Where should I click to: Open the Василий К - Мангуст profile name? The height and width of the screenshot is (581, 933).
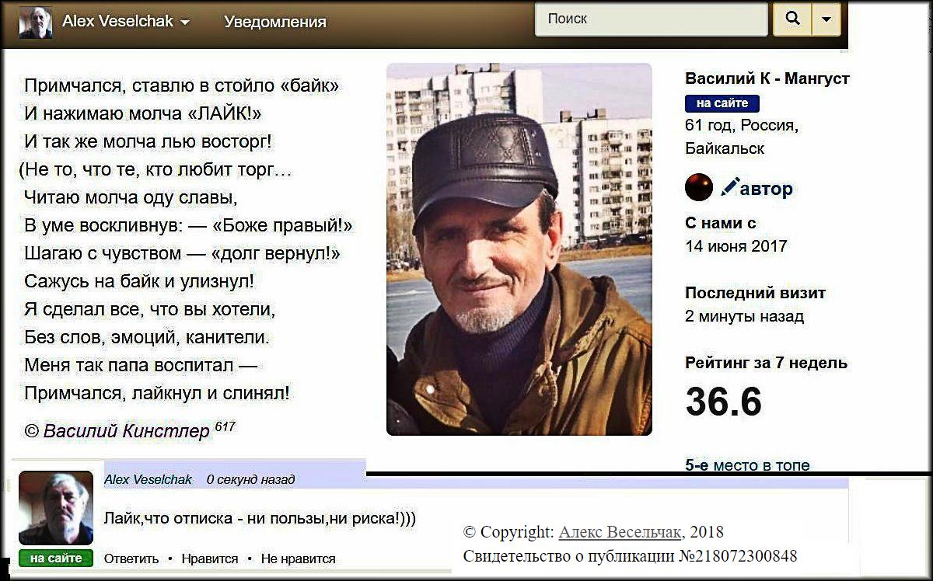coord(767,78)
